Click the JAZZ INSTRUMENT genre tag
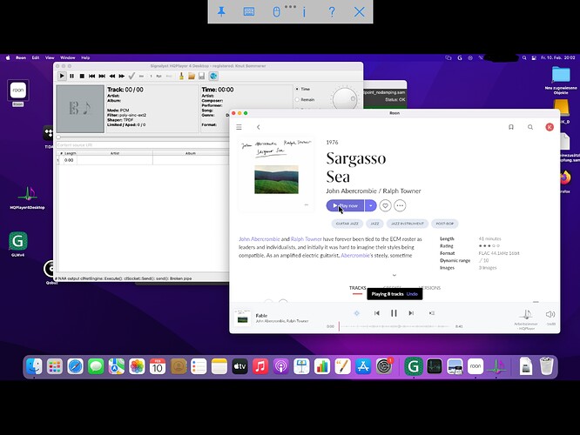The height and width of the screenshot is (435, 580). point(408,224)
